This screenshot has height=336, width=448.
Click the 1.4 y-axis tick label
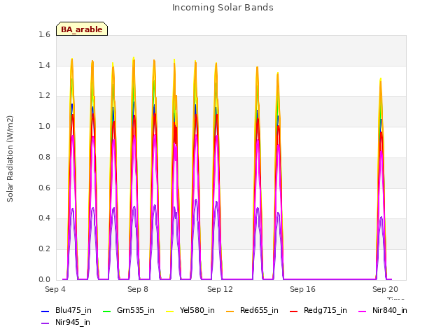click(x=44, y=65)
